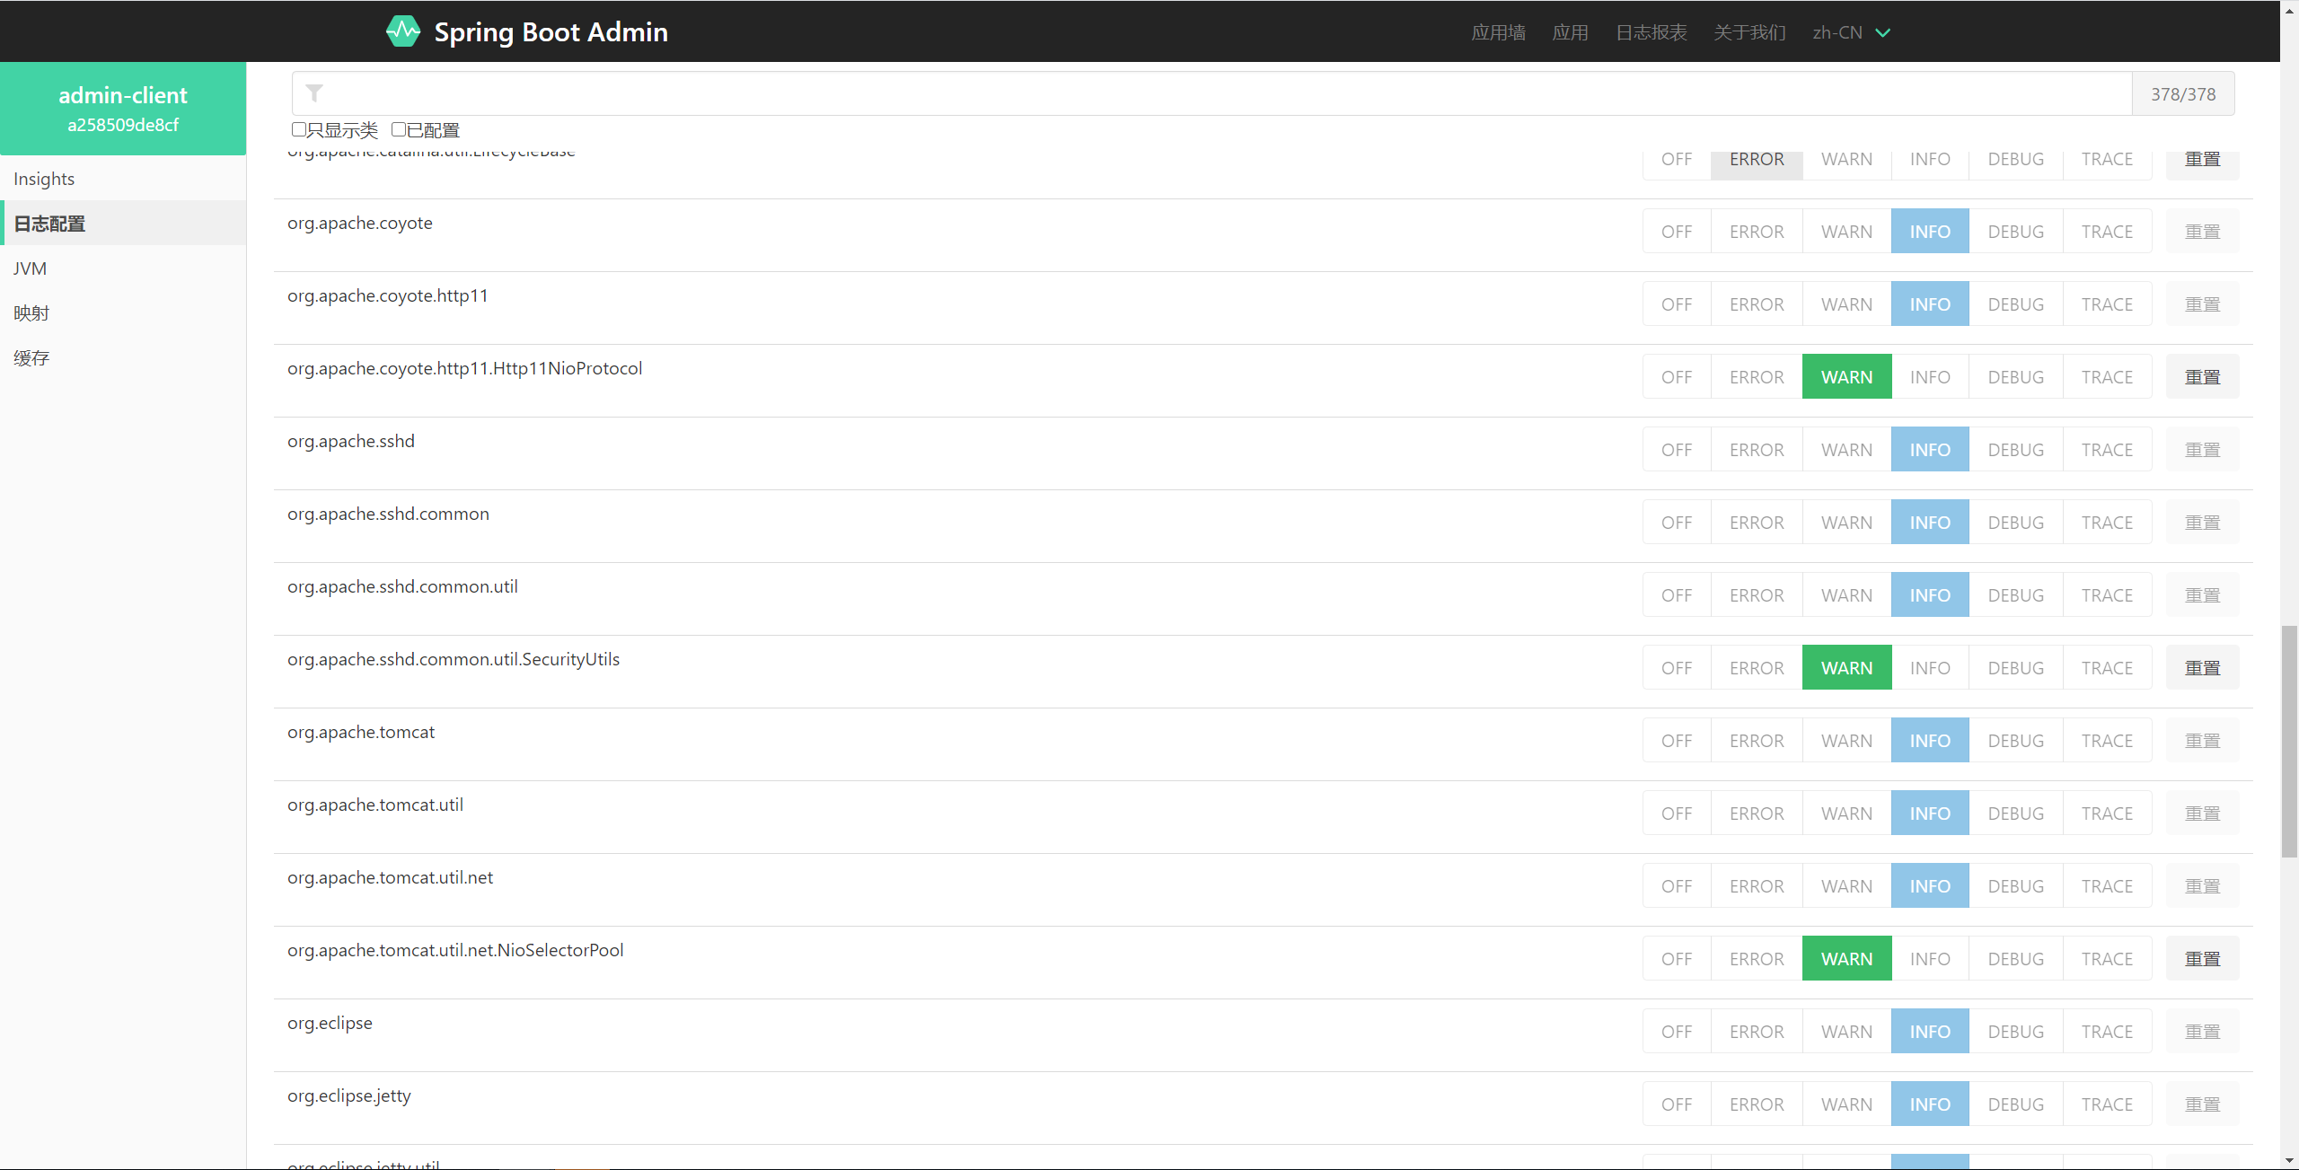2299x1170 pixels.
Task: Enable the 只显示类 checkbox
Action: click(299, 129)
